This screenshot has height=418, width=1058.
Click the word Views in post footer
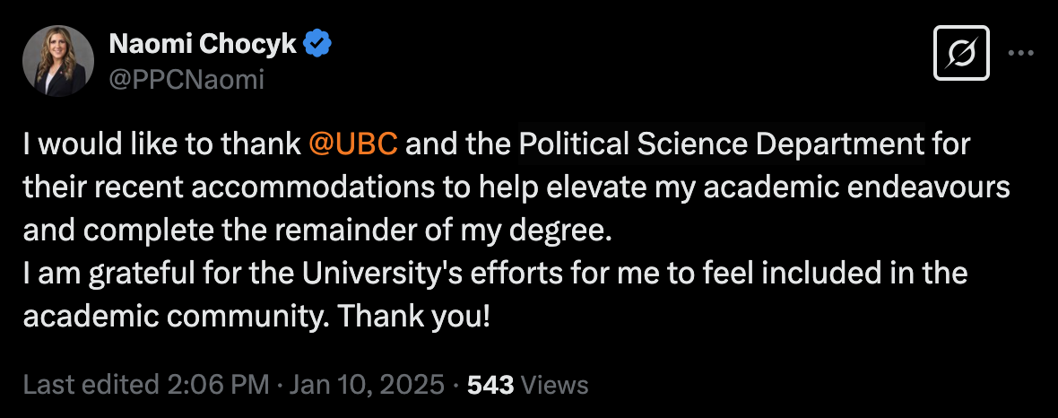[x=555, y=385]
